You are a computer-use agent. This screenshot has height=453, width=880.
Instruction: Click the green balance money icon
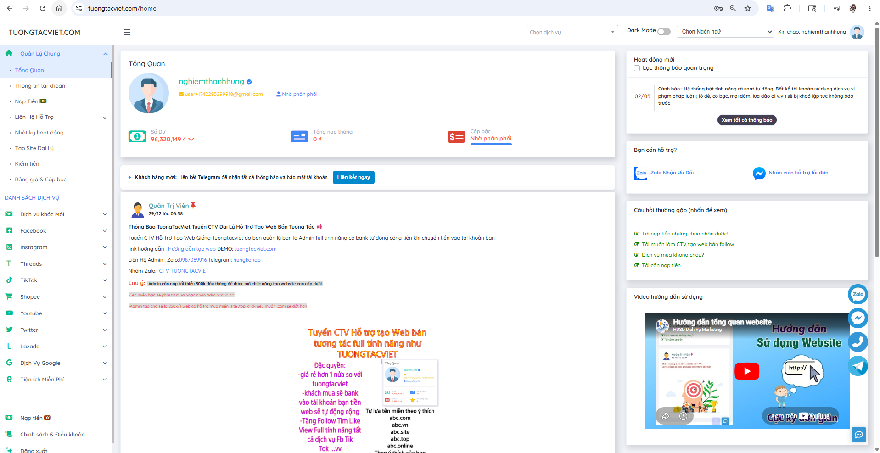137,136
